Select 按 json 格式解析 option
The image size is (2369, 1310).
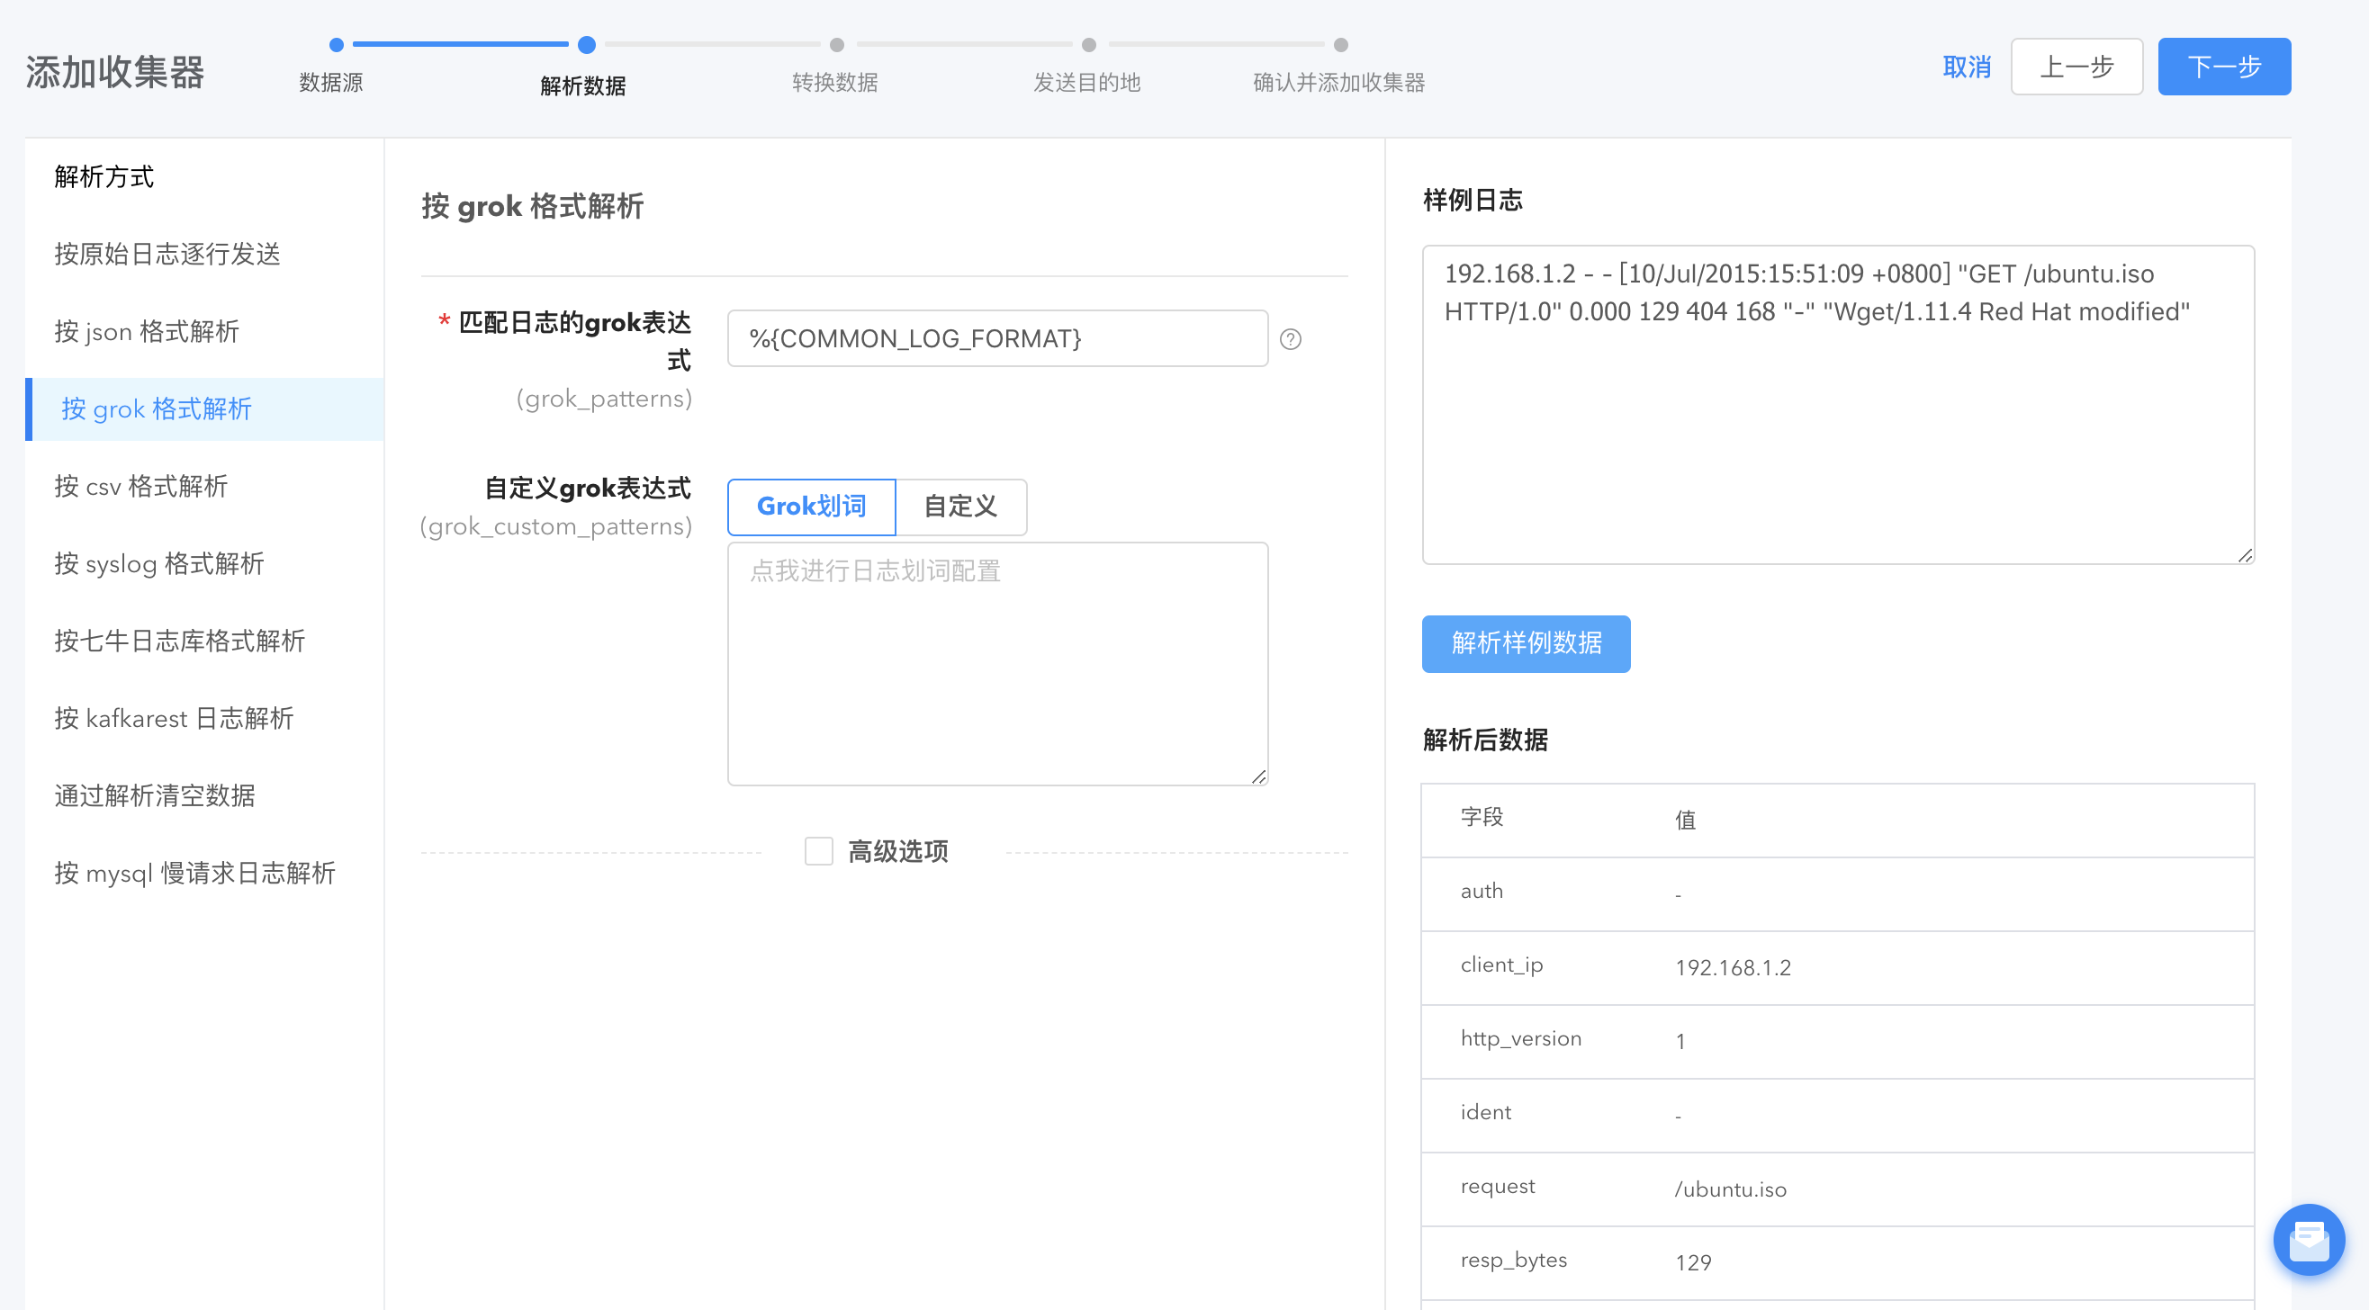pyautogui.click(x=204, y=332)
